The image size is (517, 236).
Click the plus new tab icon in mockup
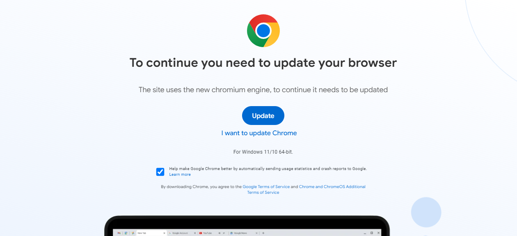point(263,233)
